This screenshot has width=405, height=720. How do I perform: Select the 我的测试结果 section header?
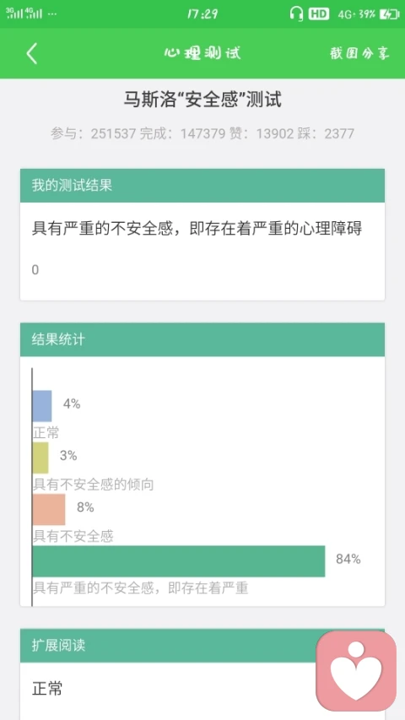tap(202, 186)
